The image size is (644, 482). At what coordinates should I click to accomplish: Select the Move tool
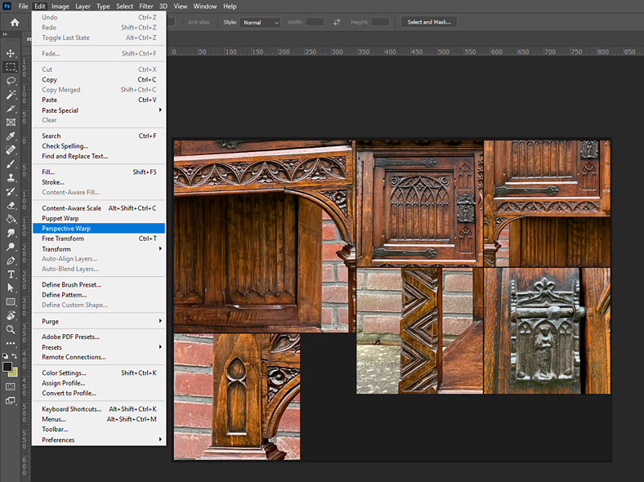pyautogui.click(x=11, y=53)
